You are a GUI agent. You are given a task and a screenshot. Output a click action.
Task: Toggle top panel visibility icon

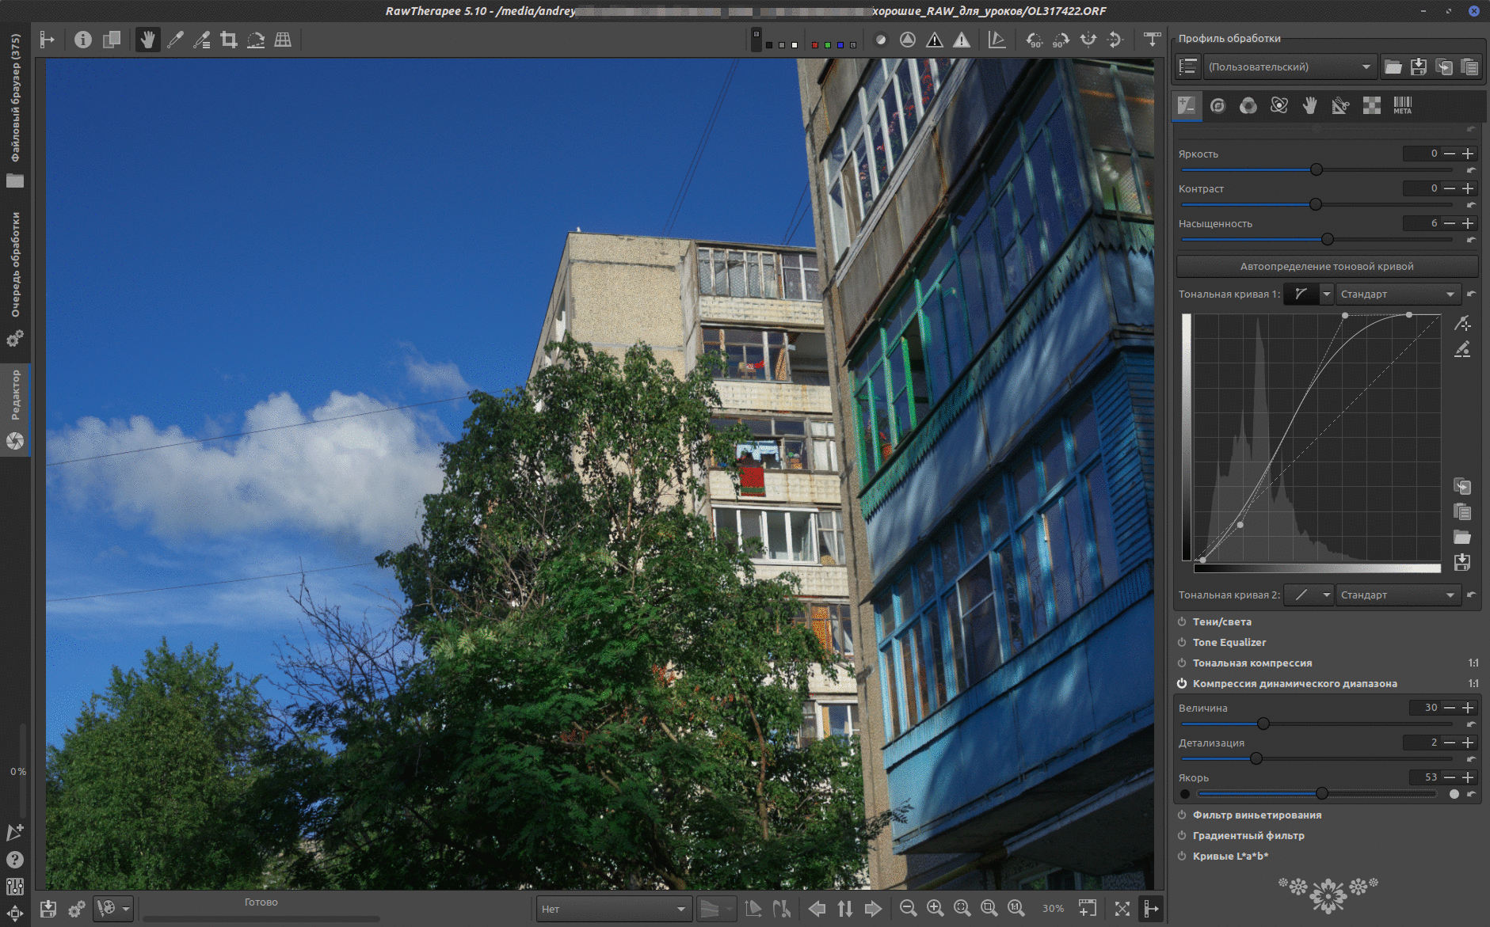(1153, 40)
